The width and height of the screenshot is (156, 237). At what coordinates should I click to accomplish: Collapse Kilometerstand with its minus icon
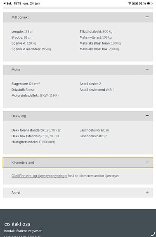pyautogui.click(x=147, y=162)
